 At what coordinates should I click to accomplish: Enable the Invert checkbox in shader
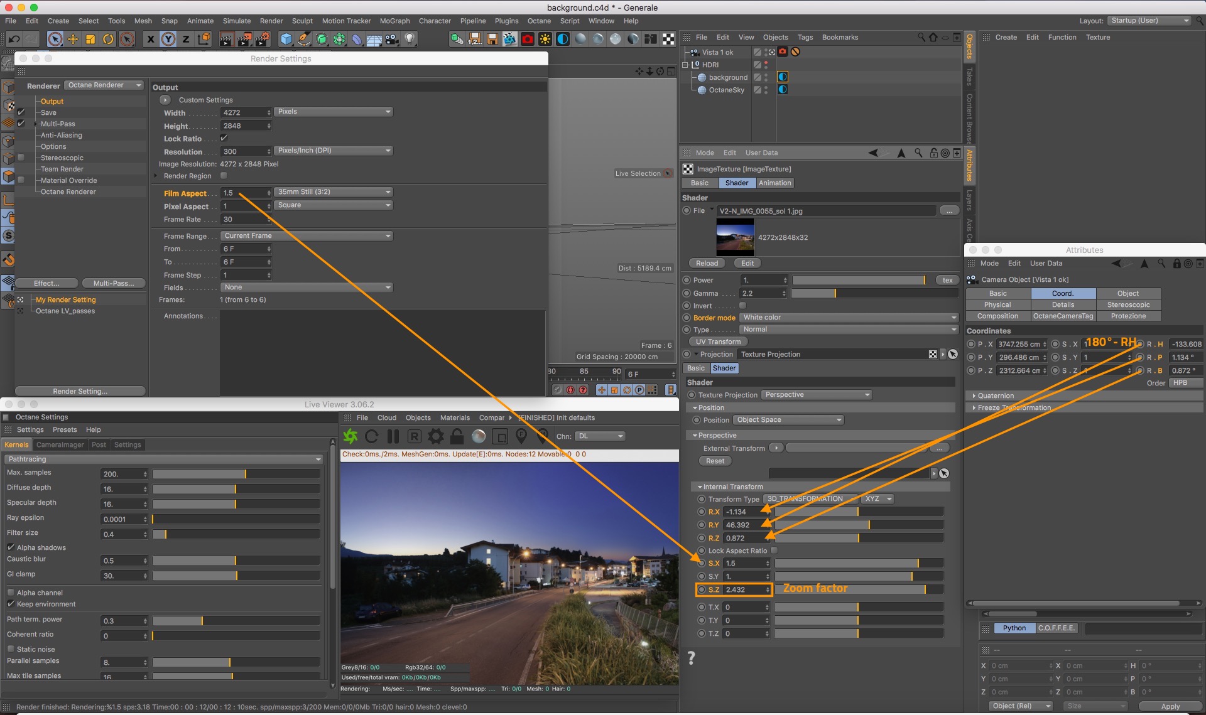click(742, 306)
